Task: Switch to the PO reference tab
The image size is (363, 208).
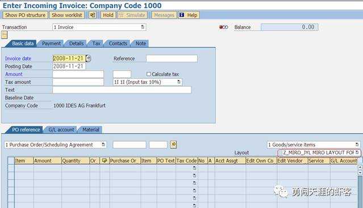Action: (26, 130)
